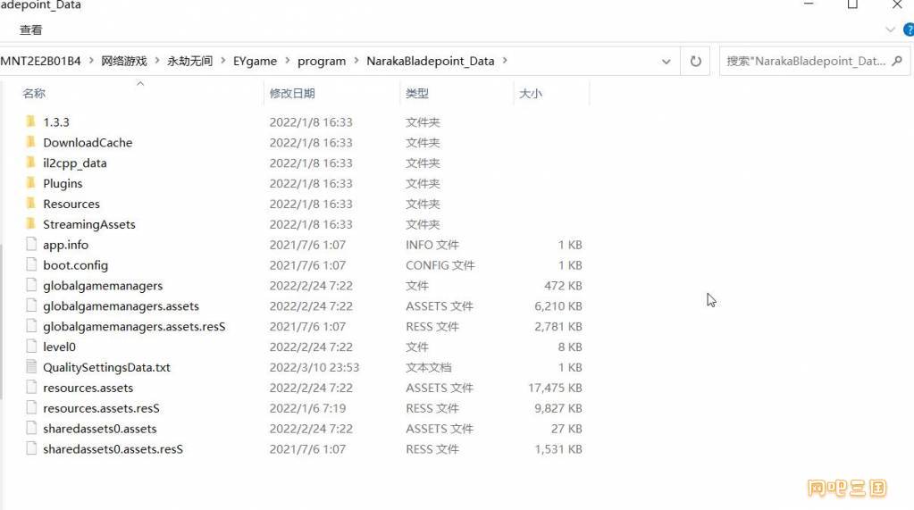The width and height of the screenshot is (914, 510).
Task: Select the StreamingAssets folder icon
Action: click(x=31, y=223)
